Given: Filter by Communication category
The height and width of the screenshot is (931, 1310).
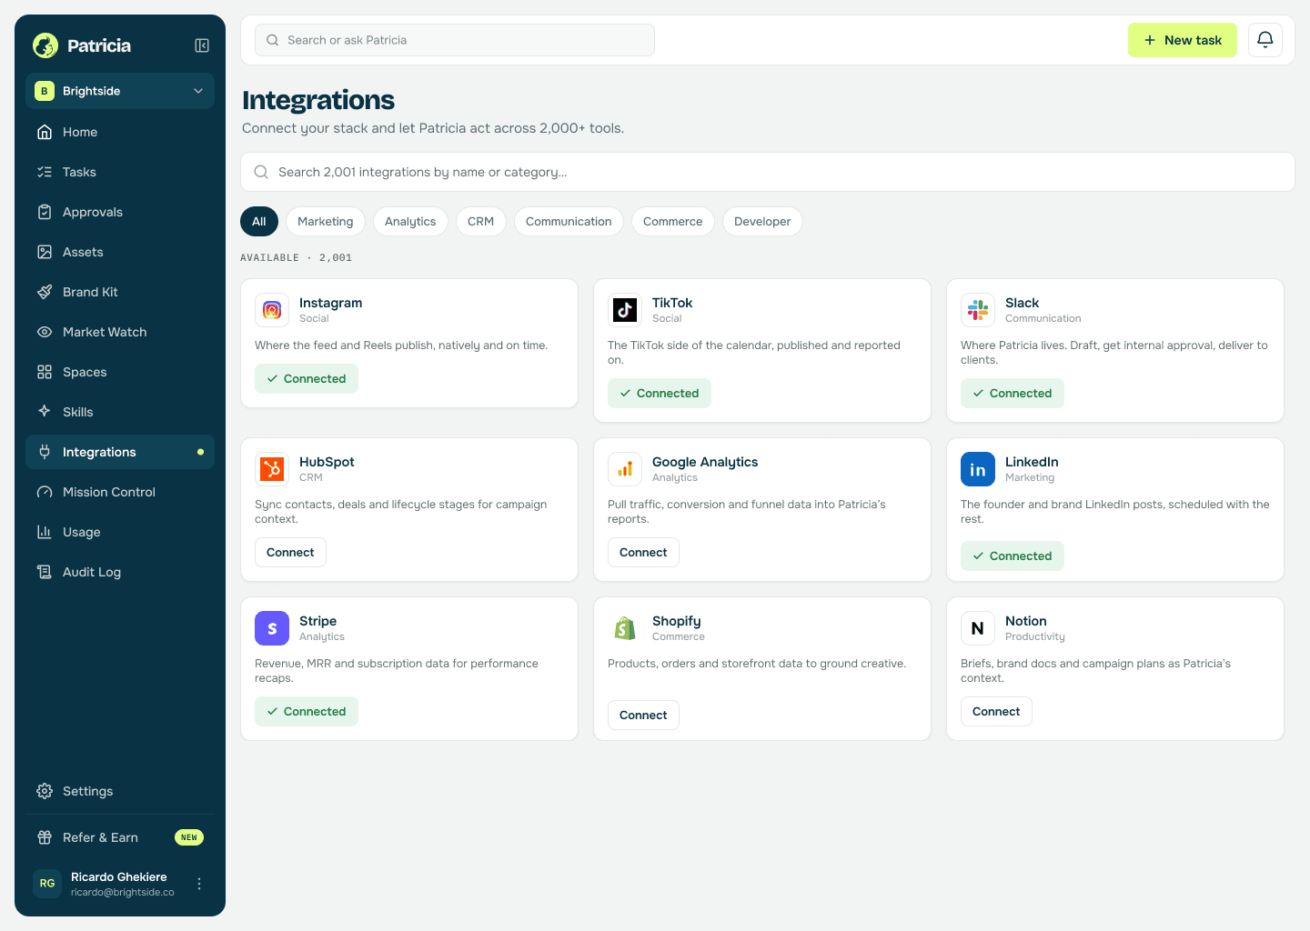Looking at the screenshot, I should (569, 222).
